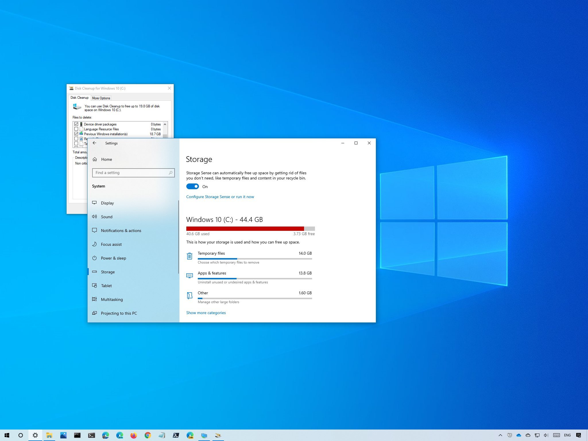Open the Action Center notifications icon

[x=579, y=435]
